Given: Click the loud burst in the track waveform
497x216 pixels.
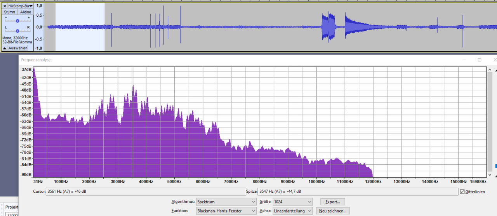Looking at the screenshot, I should coord(328,27).
